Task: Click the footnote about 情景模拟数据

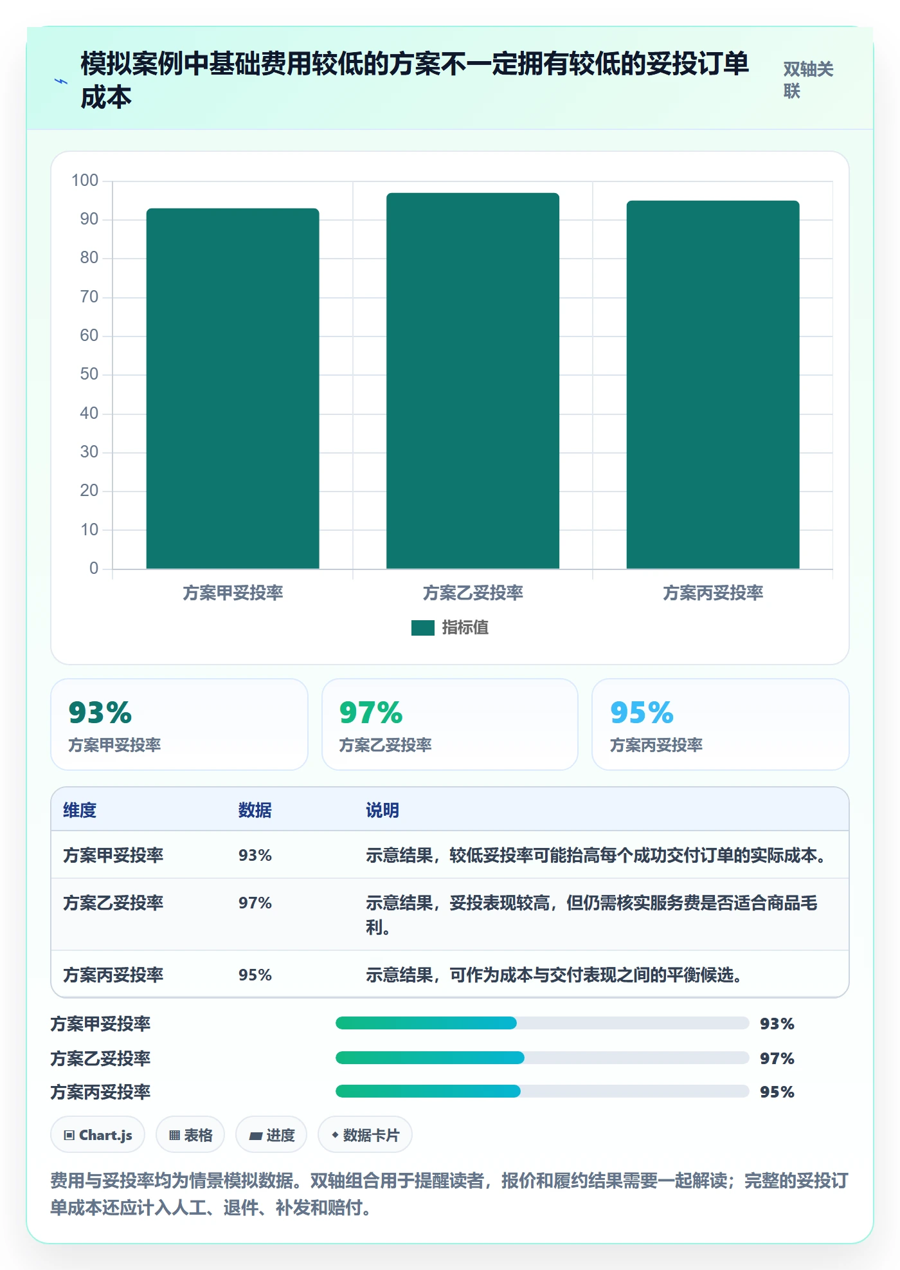Action: tap(449, 1194)
